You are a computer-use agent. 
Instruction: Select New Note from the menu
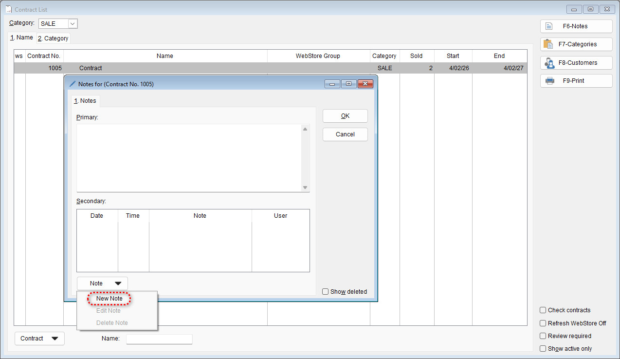109,299
